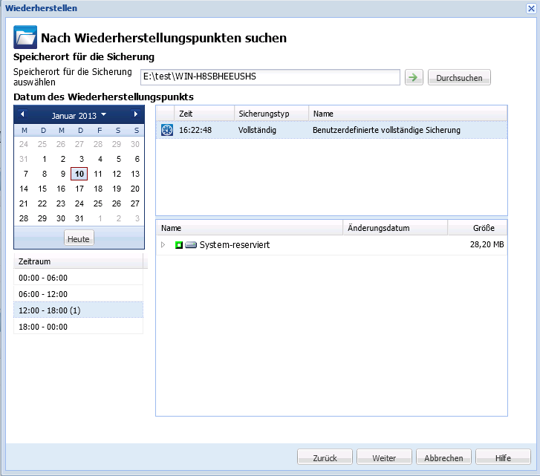
Task: Expand the System-reserviert tree node
Action: [x=163, y=244]
